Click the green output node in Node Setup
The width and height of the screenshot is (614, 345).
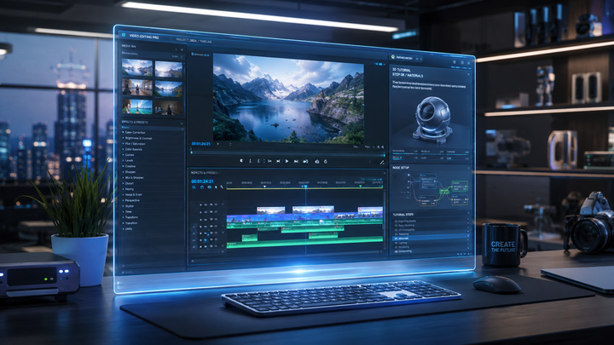pos(460,185)
